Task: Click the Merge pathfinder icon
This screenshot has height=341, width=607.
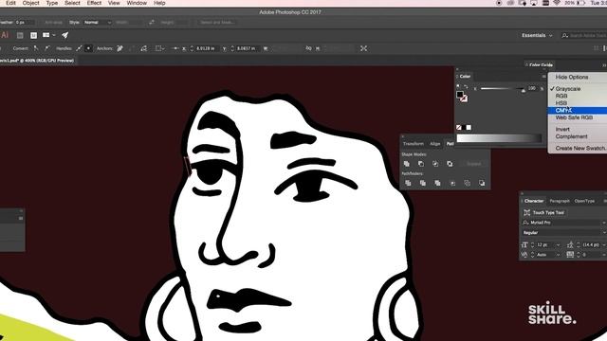Action: (x=437, y=183)
